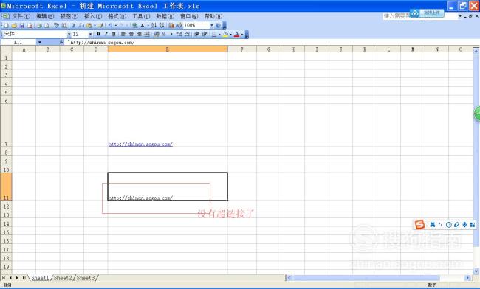This screenshot has width=480, height=289.
Task: Open the 数据 menu
Action: coord(165,16)
